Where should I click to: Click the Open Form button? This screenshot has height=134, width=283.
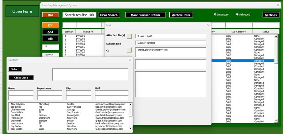coord(22,11)
